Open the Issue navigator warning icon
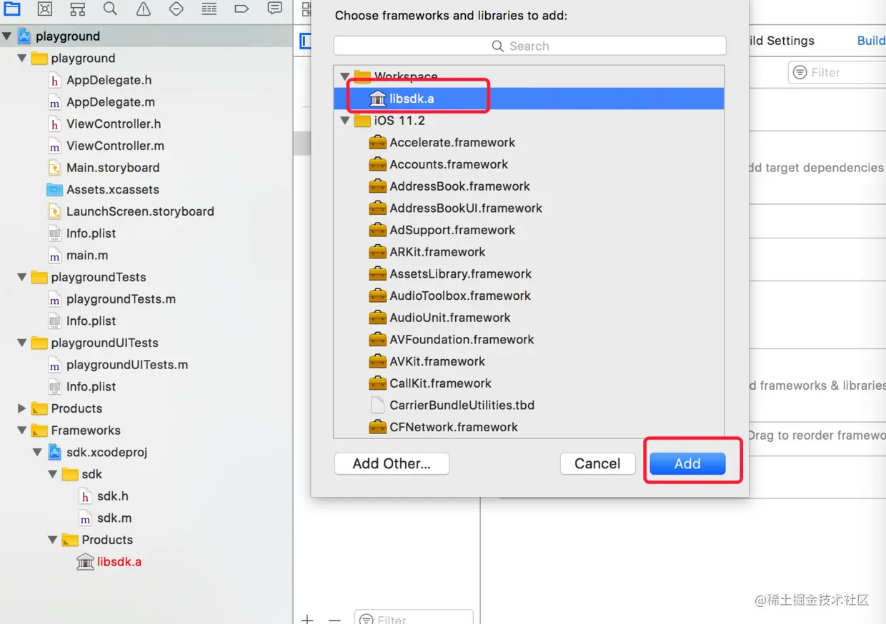This screenshot has height=624, width=886. [144, 9]
